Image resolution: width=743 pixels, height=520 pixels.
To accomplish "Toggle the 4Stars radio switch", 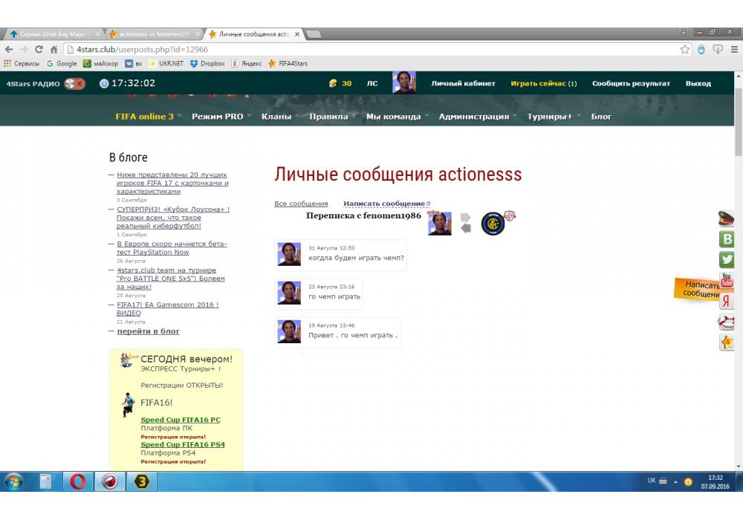I will pyautogui.click(x=74, y=84).
